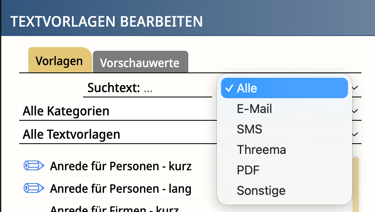Image resolution: width=375 pixels, height=212 pixels.
Task: Click pencil icon beside Anrede für Personen - lang
Action: pyautogui.click(x=34, y=188)
